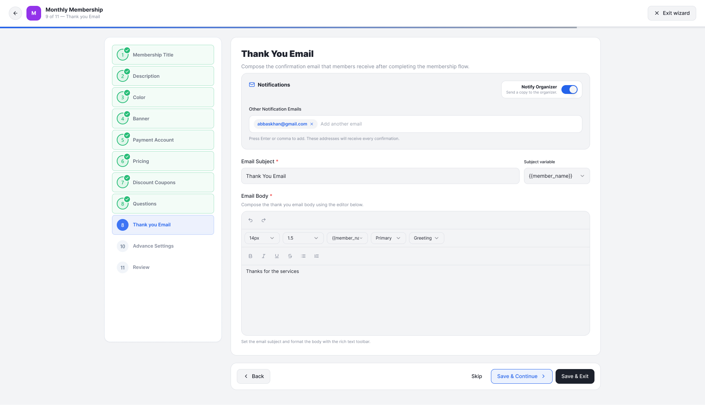Click step 7 circle icon for Discount Coupons
The height and width of the screenshot is (405, 705).
123,182
